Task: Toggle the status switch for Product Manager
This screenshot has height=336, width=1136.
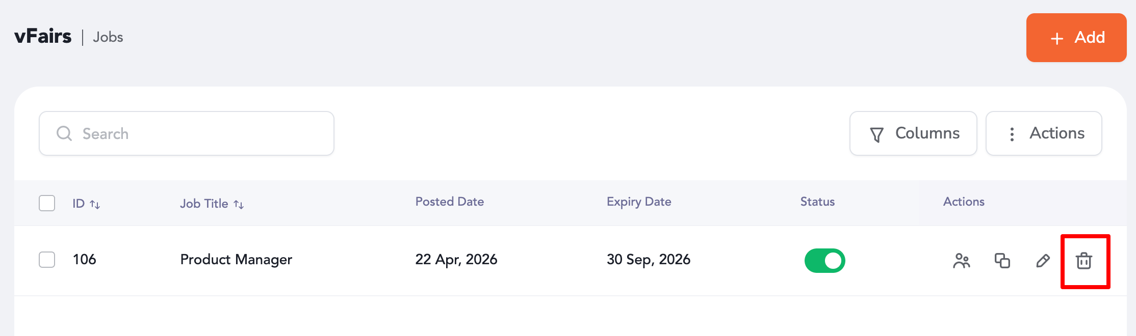Action: pyautogui.click(x=824, y=261)
